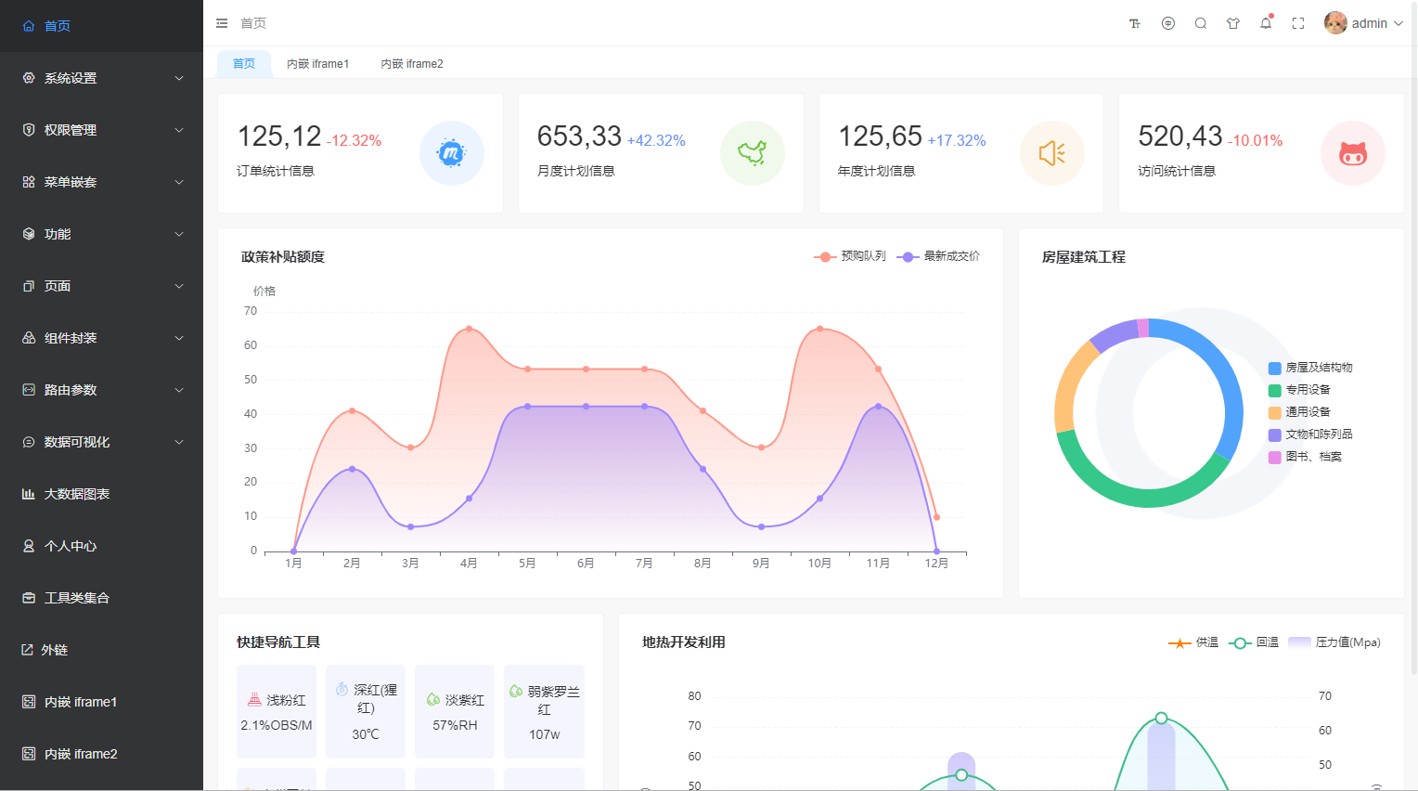Open the theme shirt icon in header
This screenshot has width=1418, height=791.
pos(1233,23)
